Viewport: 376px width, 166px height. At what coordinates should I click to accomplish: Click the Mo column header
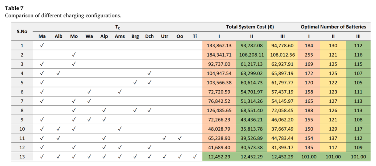click(x=74, y=36)
